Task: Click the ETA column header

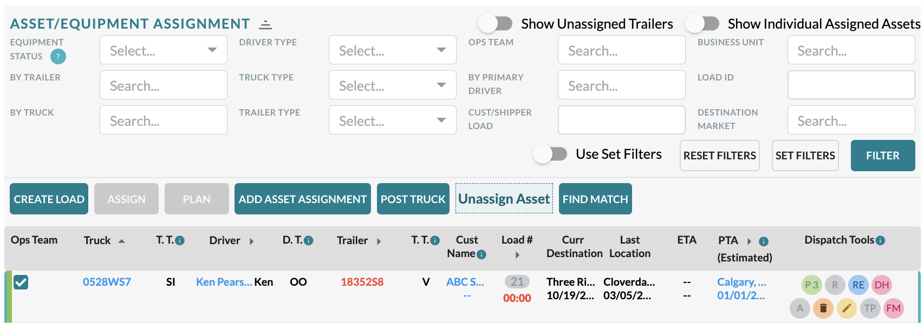Action: tap(687, 240)
